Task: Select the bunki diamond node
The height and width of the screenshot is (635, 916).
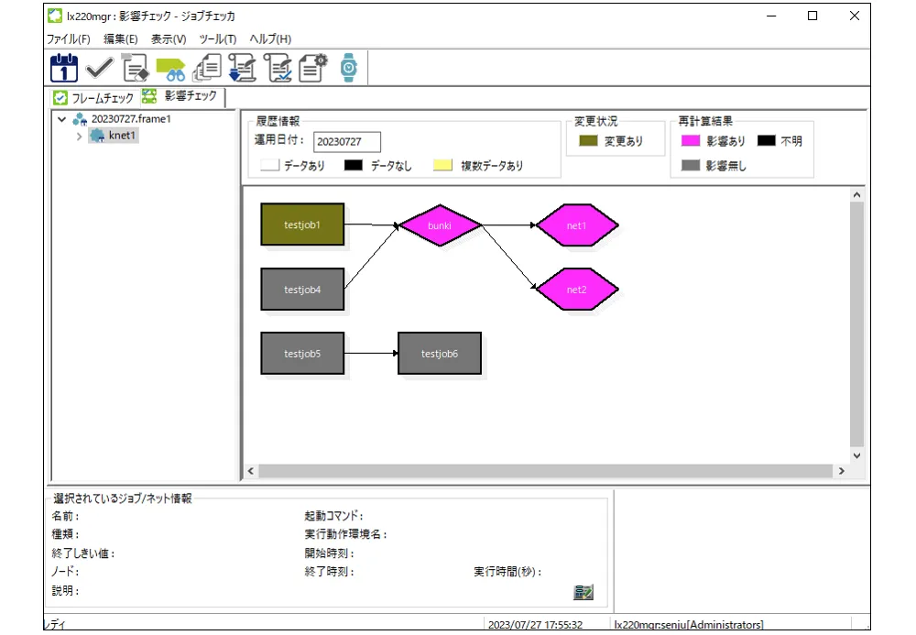Action: [440, 225]
